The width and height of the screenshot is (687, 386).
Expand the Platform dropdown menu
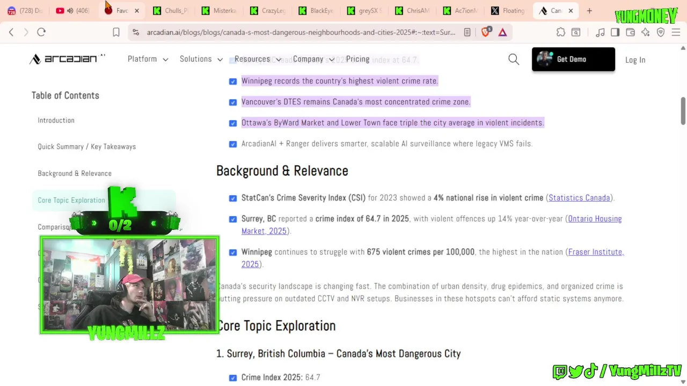(148, 59)
